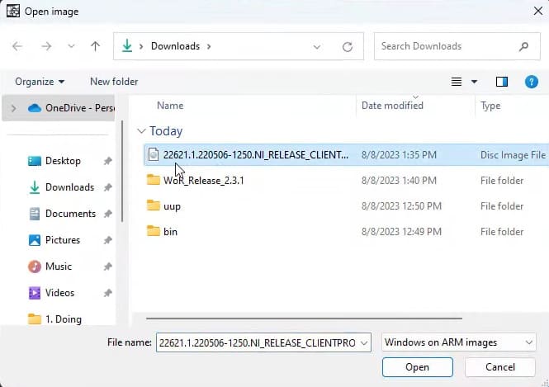Image resolution: width=549 pixels, height=387 pixels.
Task: Click New folder in toolbar
Action: [x=114, y=82]
